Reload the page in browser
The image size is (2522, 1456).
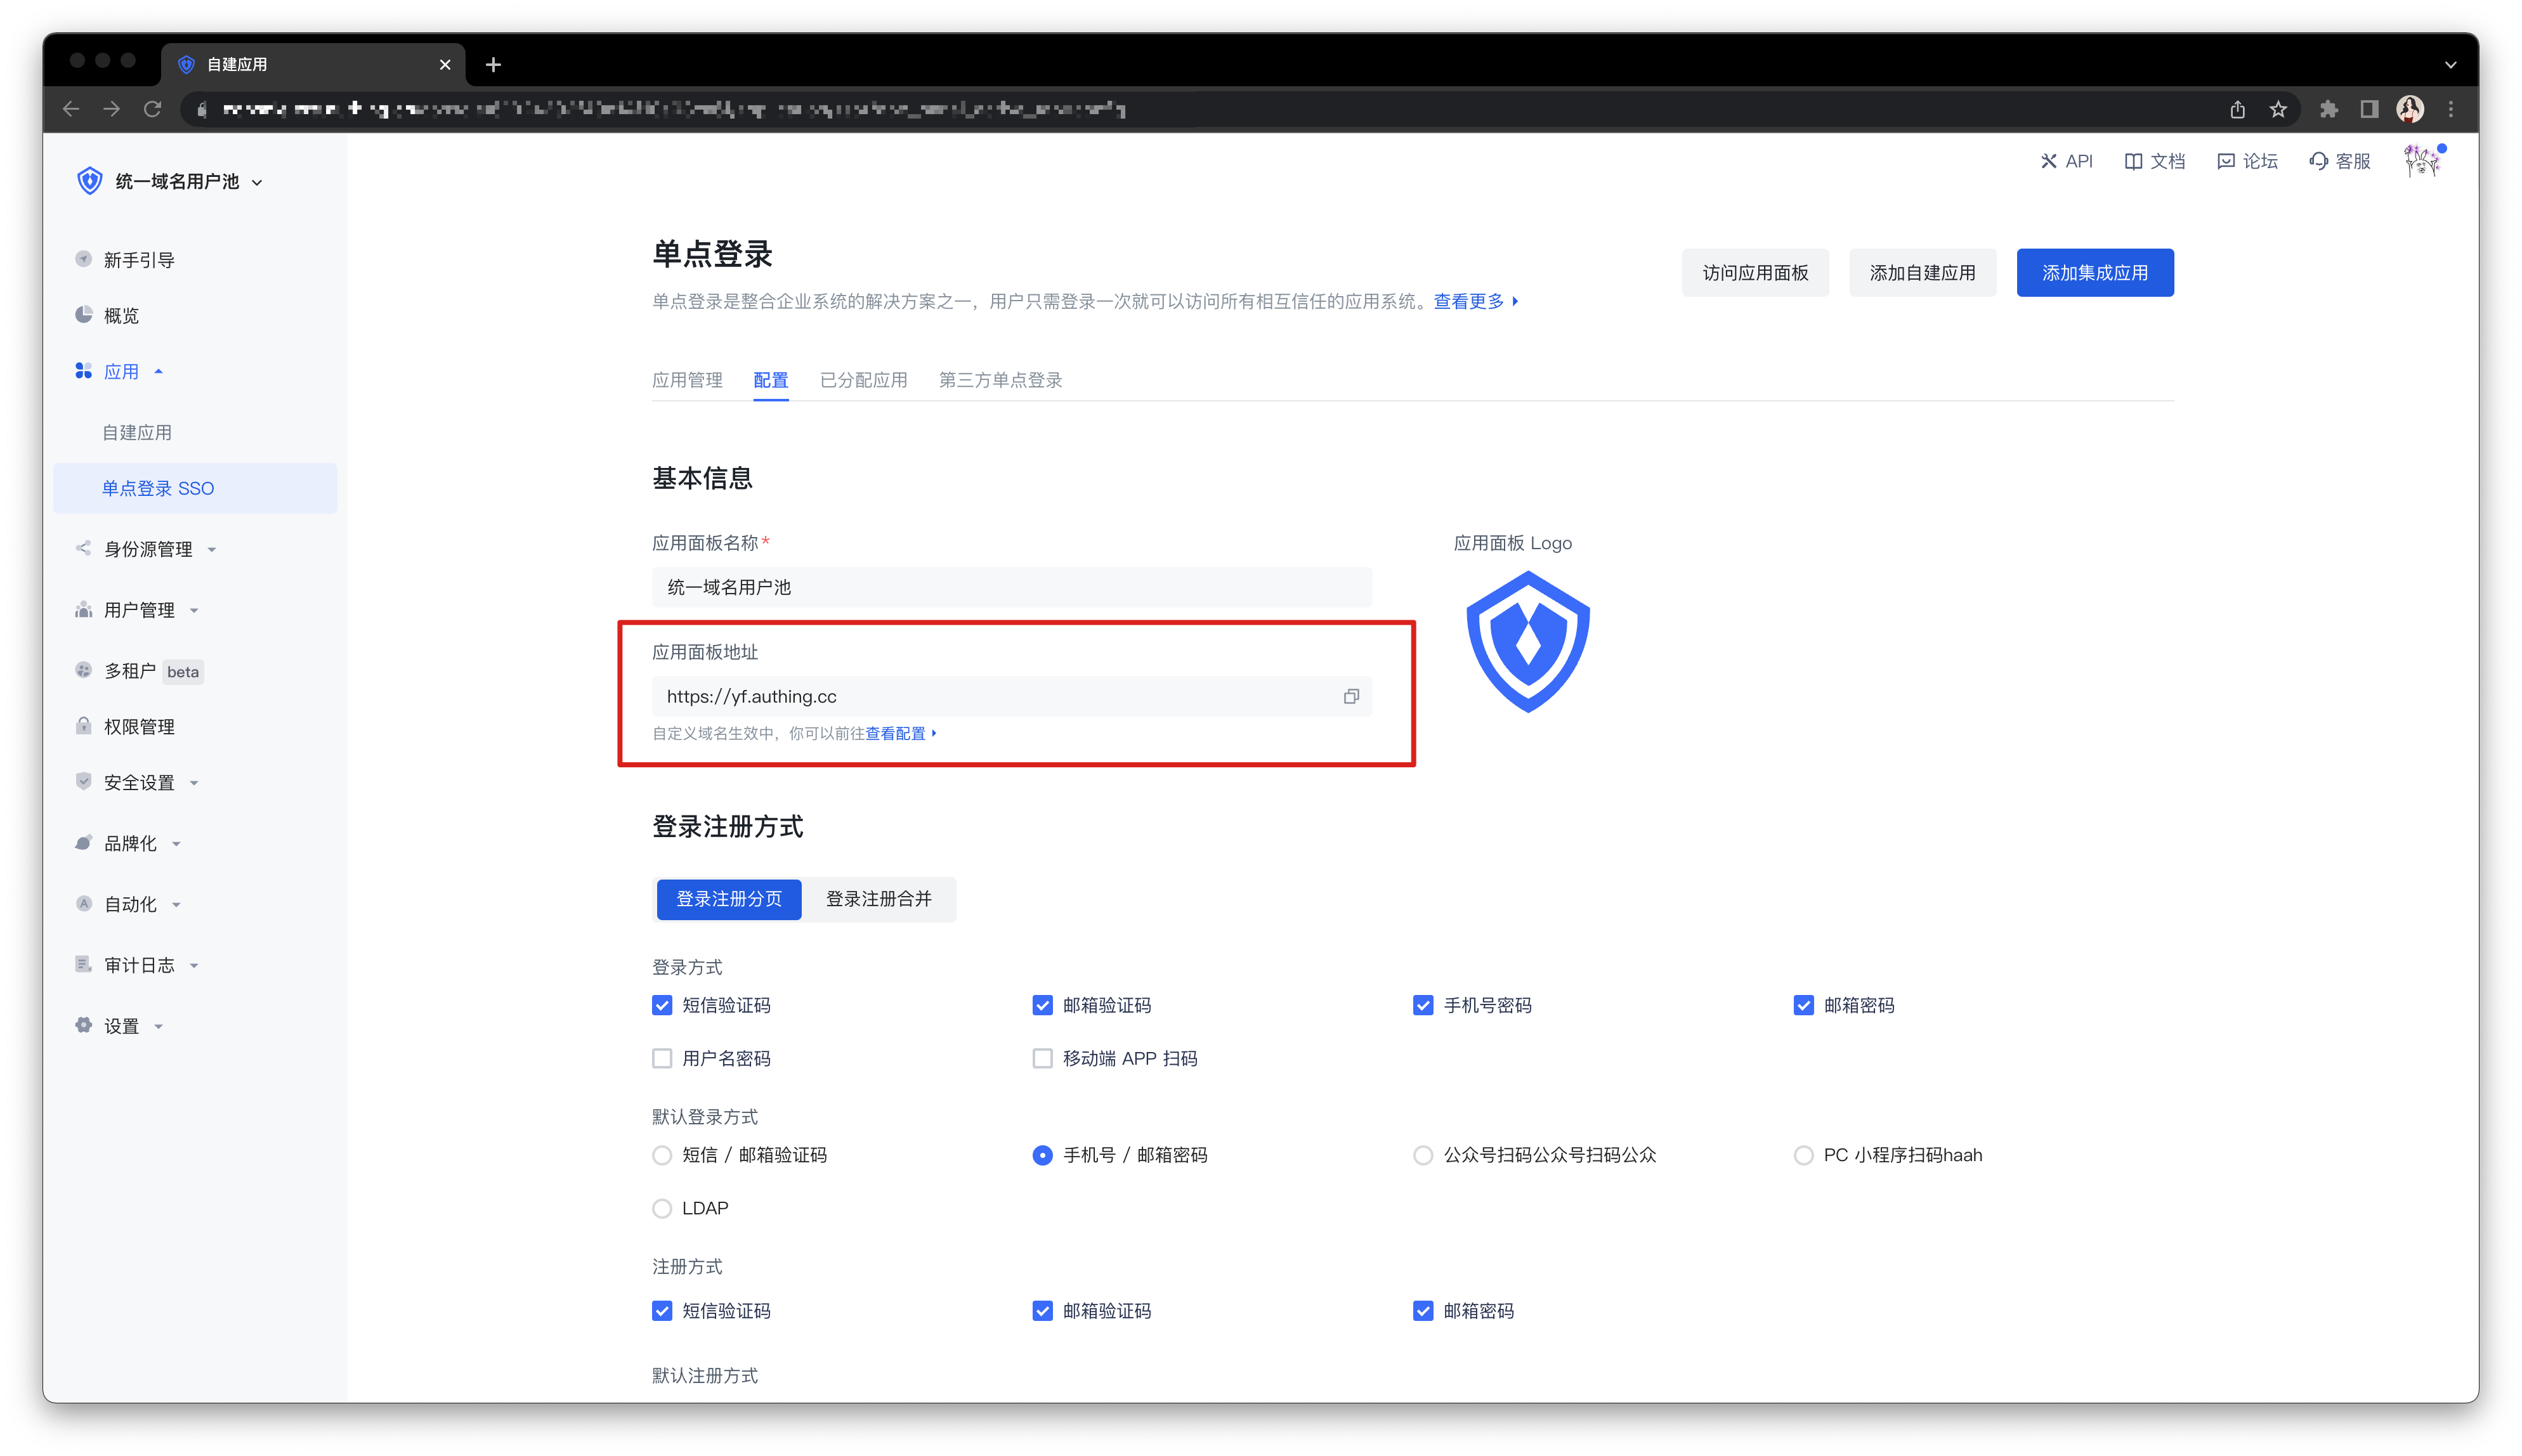coord(152,109)
